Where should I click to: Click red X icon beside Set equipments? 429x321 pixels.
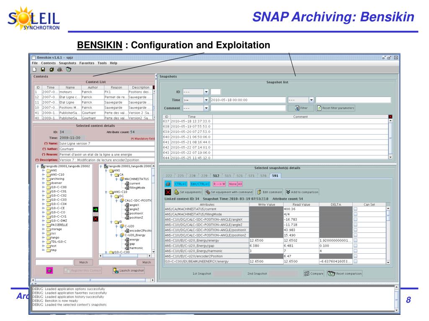point(168,192)
